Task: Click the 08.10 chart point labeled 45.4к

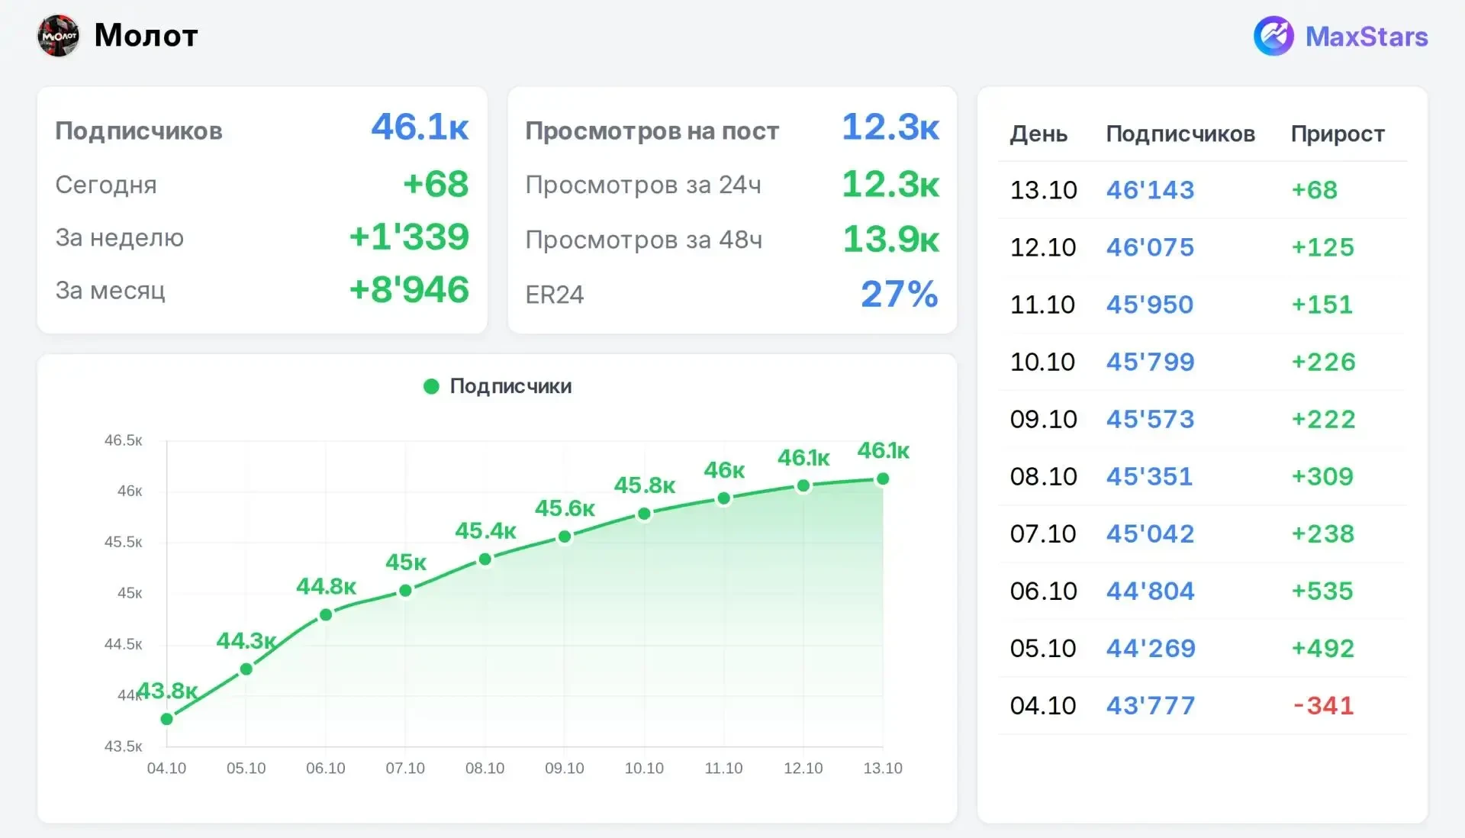Action: [485, 559]
